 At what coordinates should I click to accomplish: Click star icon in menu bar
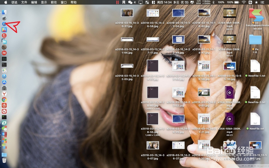(256, 2)
